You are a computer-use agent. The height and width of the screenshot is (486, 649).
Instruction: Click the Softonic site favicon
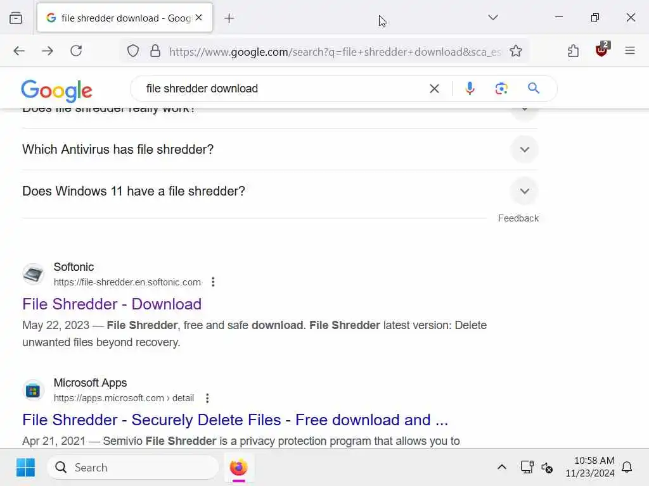tap(33, 274)
